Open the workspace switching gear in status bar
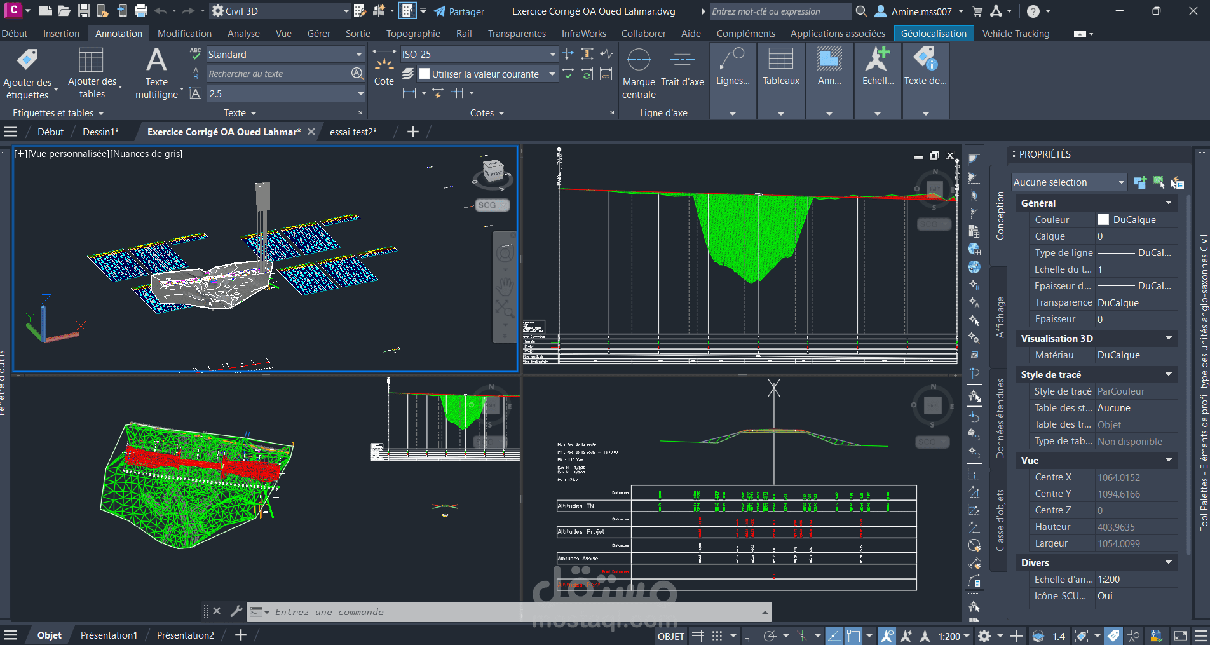The width and height of the screenshot is (1210, 645). tap(984, 635)
